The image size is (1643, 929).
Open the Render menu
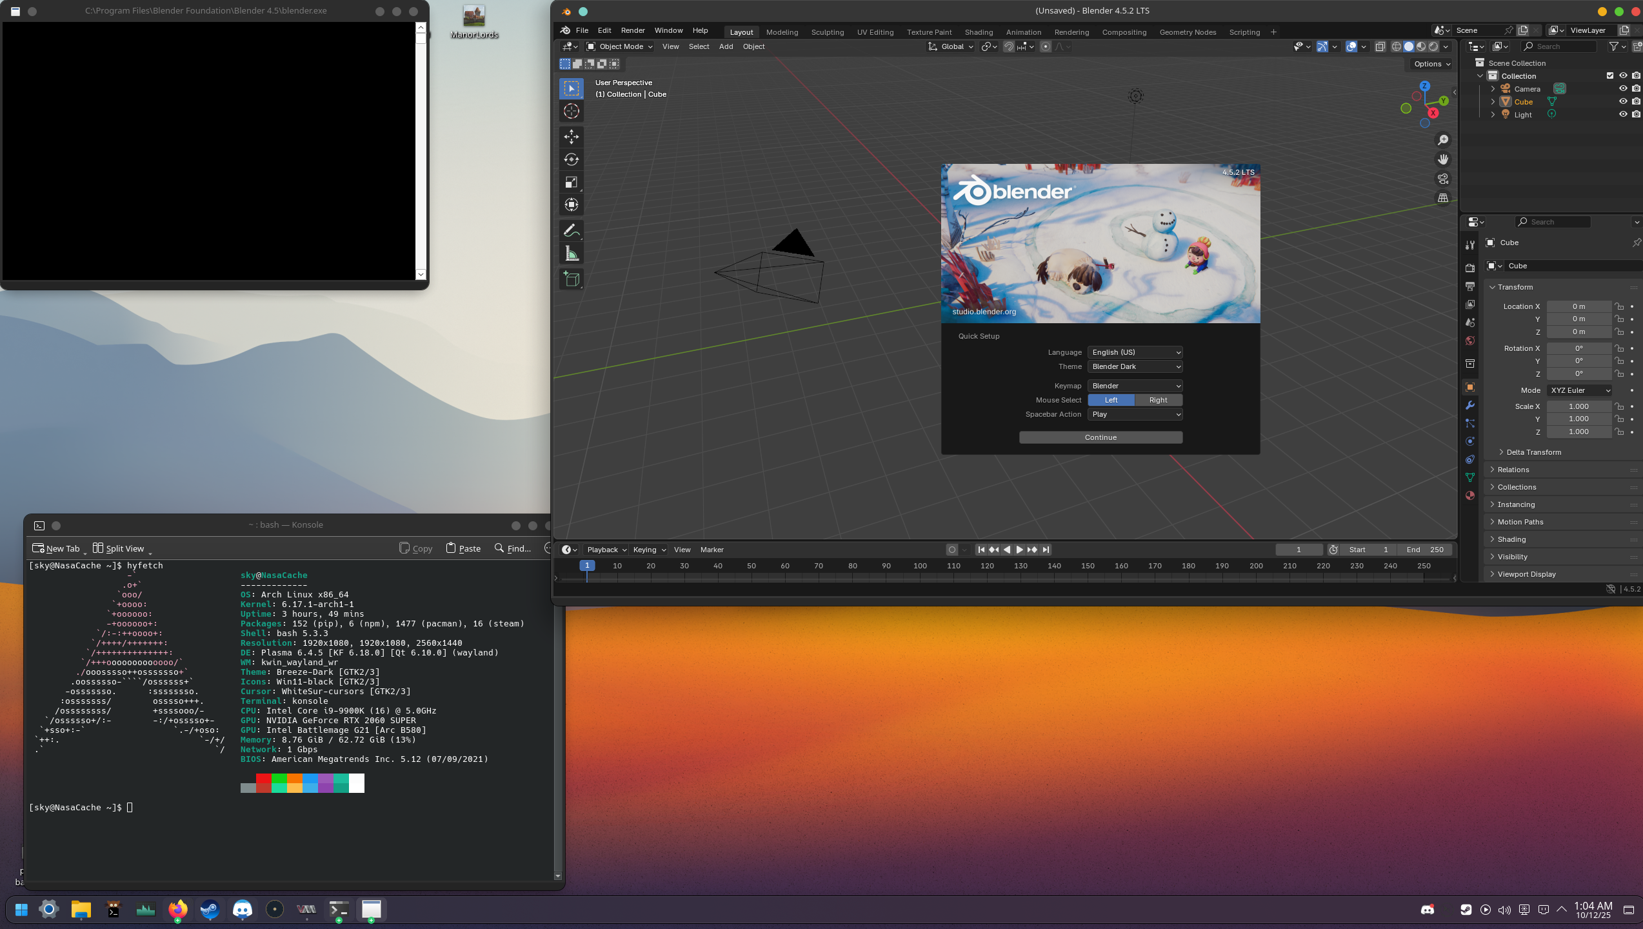click(x=632, y=30)
